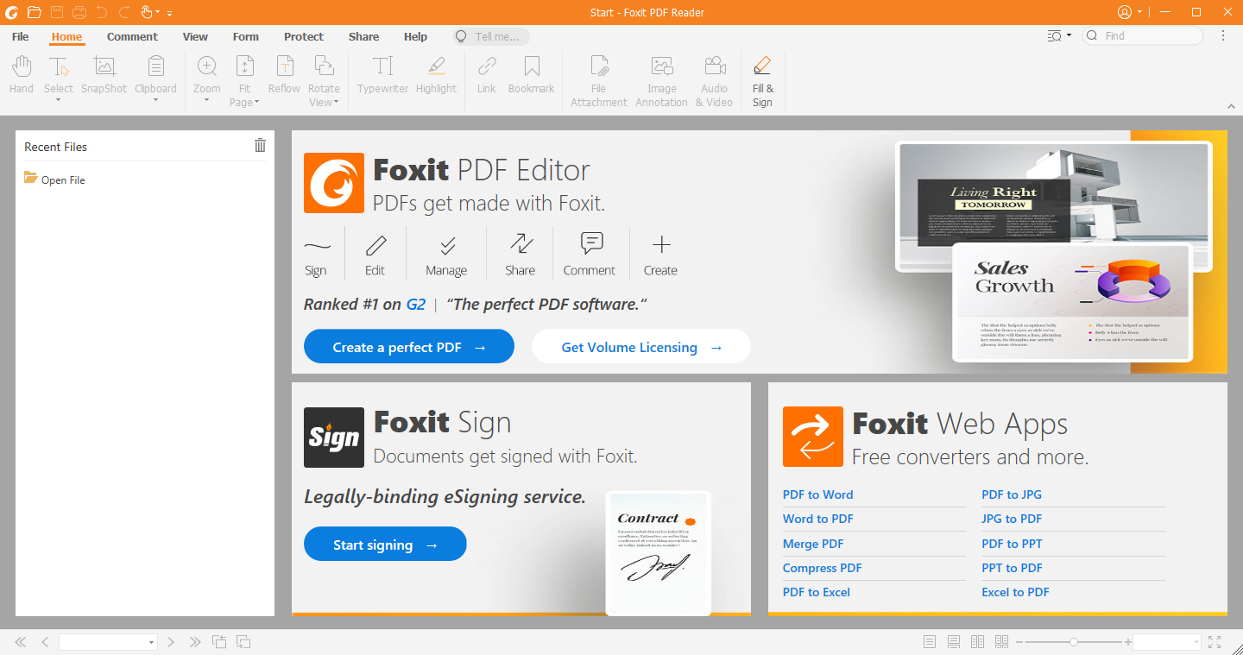Open the File menu

(x=21, y=36)
